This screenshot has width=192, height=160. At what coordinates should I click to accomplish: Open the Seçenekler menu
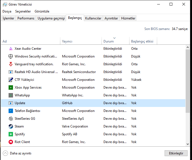[23, 11]
